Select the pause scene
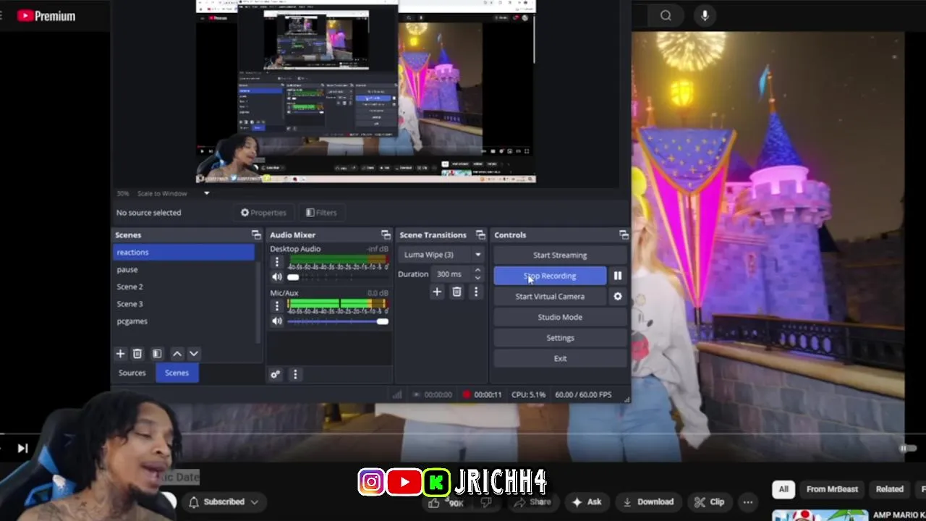Image resolution: width=926 pixels, height=521 pixels. pyautogui.click(x=184, y=269)
